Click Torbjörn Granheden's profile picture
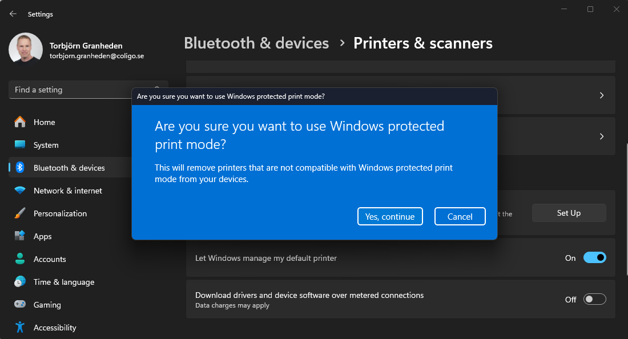Viewport: 628px width, 339px height. click(x=26, y=50)
